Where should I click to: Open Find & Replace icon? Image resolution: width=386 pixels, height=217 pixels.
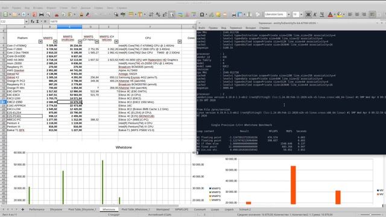point(116,14)
